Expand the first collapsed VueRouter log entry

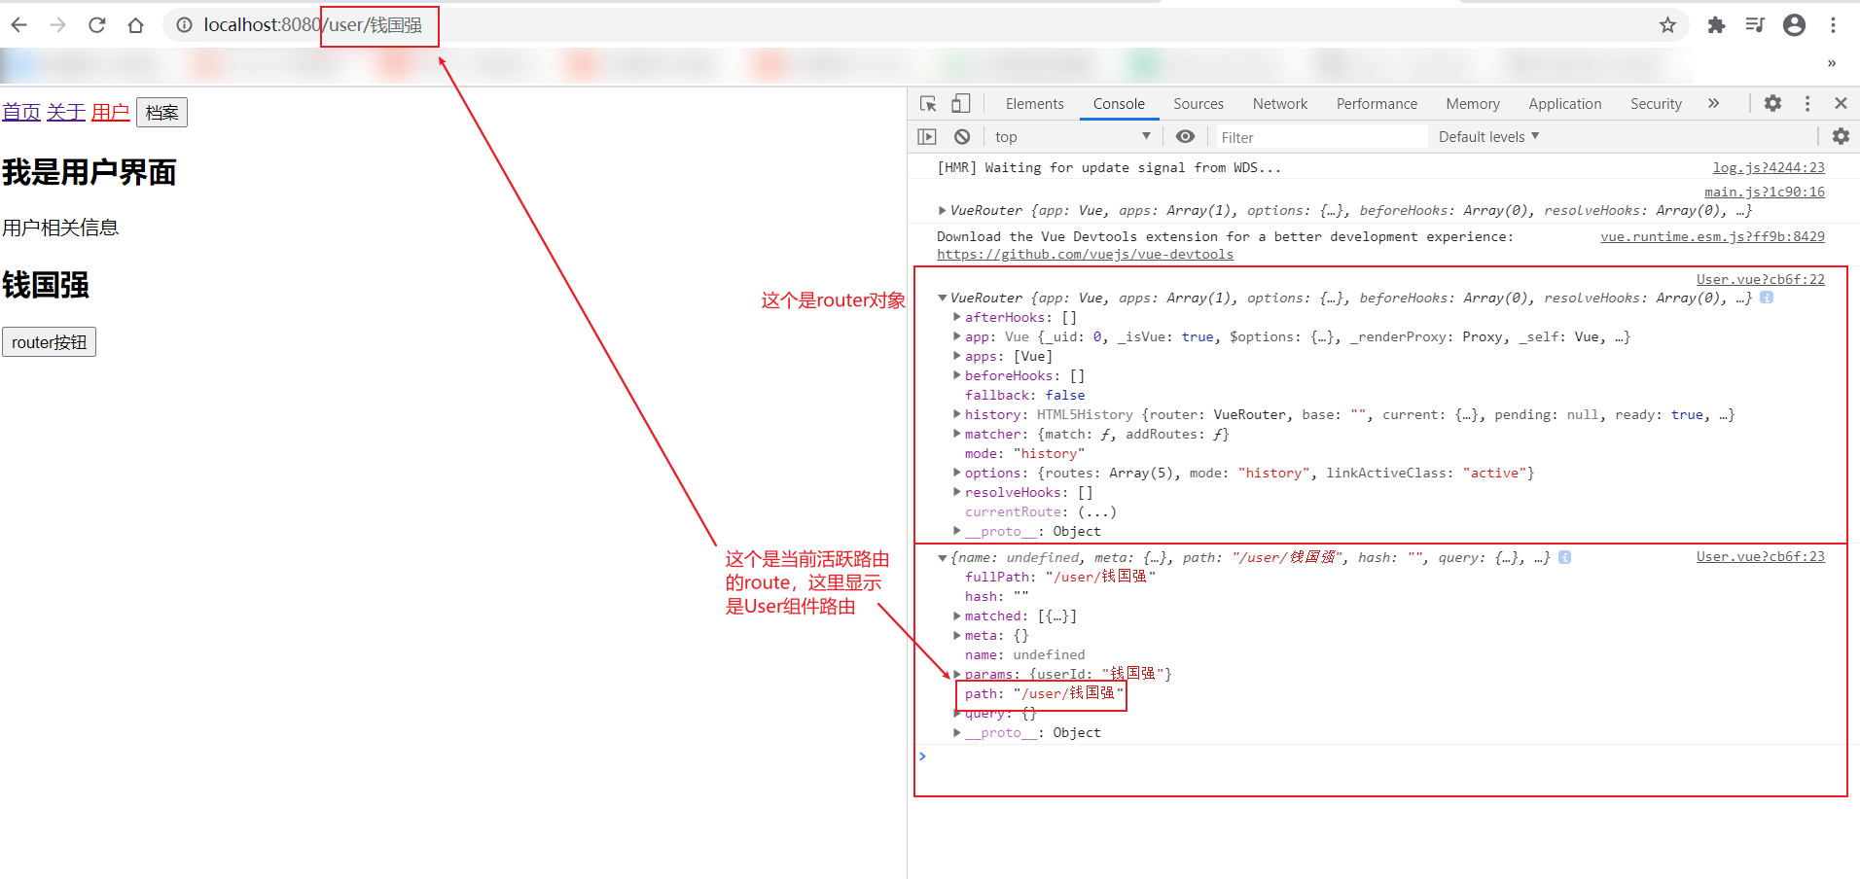[x=942, y=210]
